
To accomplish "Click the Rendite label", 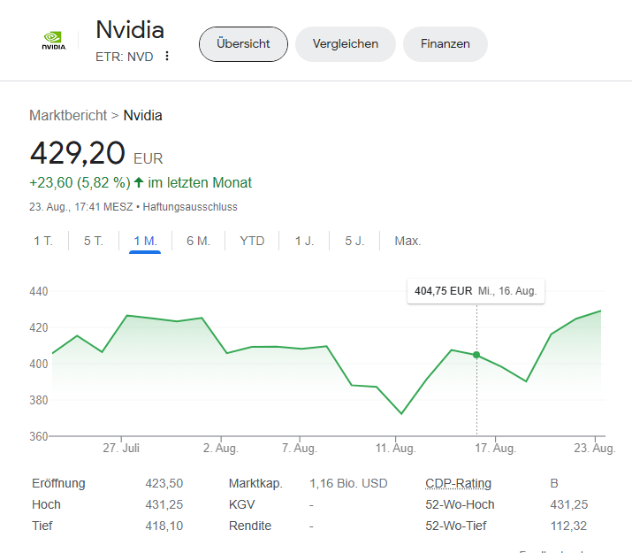I will 250,526.
